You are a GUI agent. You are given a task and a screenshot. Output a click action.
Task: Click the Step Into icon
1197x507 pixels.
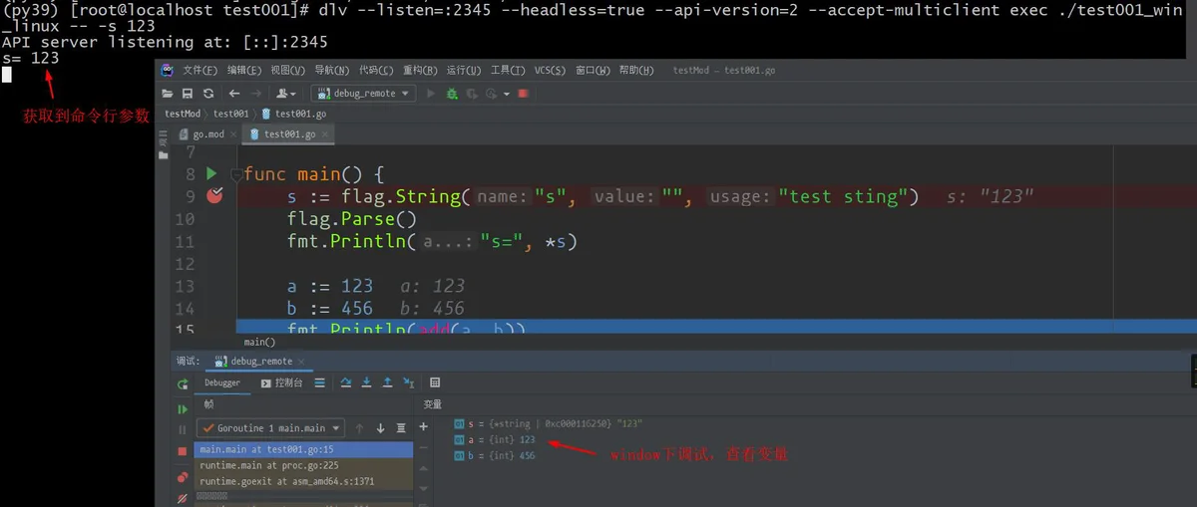click(x=367, y=382)
